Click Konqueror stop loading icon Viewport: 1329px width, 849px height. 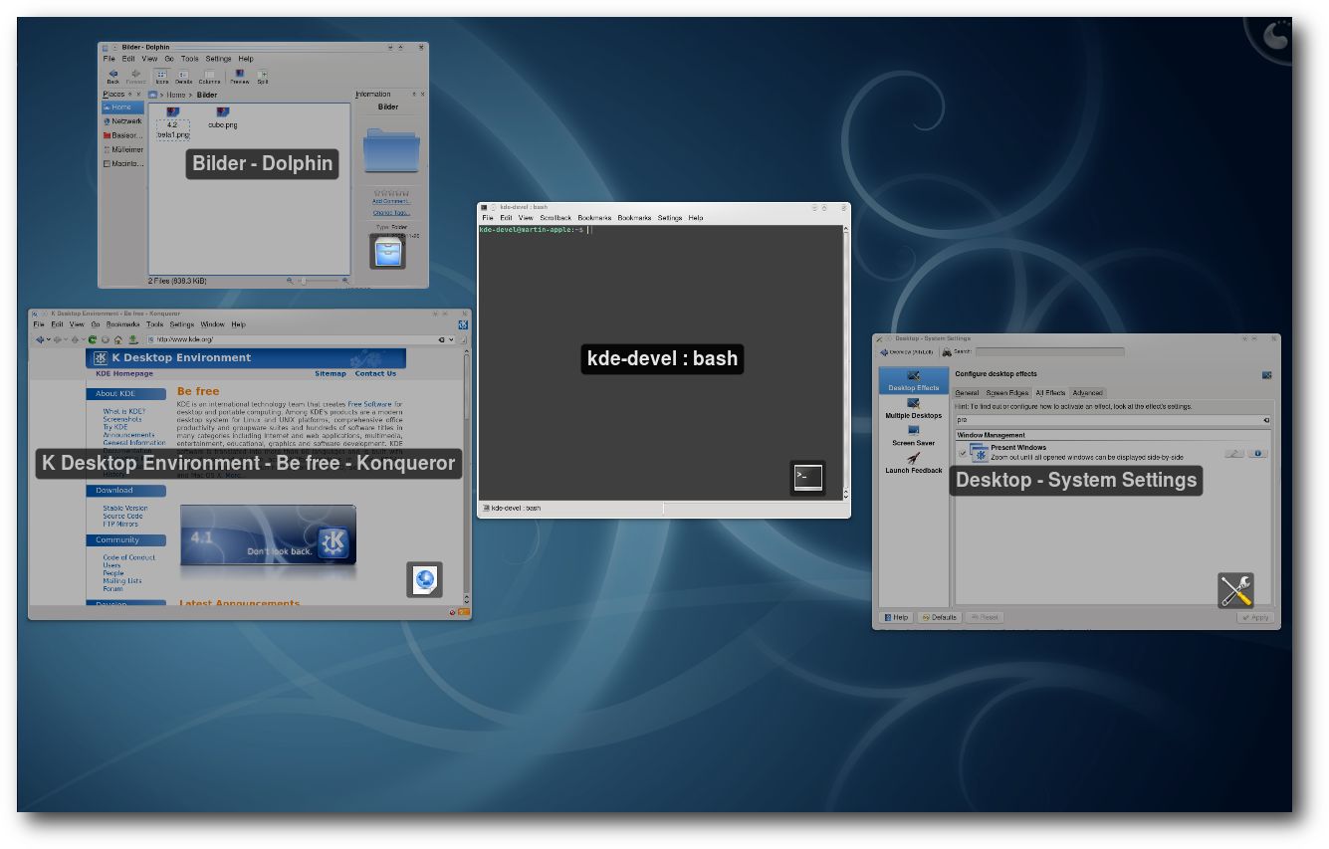coord(106,339)
